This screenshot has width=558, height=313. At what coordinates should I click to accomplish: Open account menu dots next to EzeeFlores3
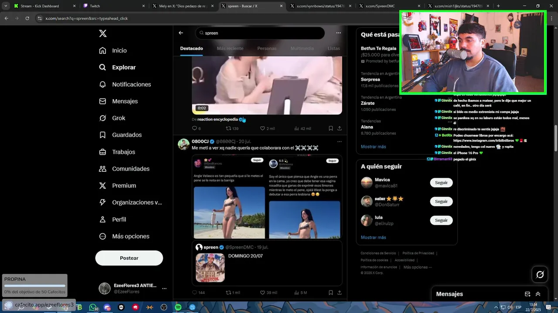point(164,288)
